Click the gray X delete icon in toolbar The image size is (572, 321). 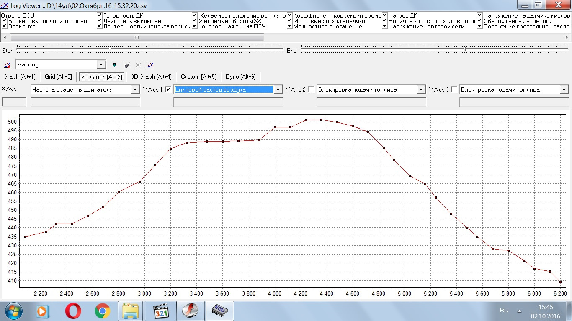tap(138, 65)
